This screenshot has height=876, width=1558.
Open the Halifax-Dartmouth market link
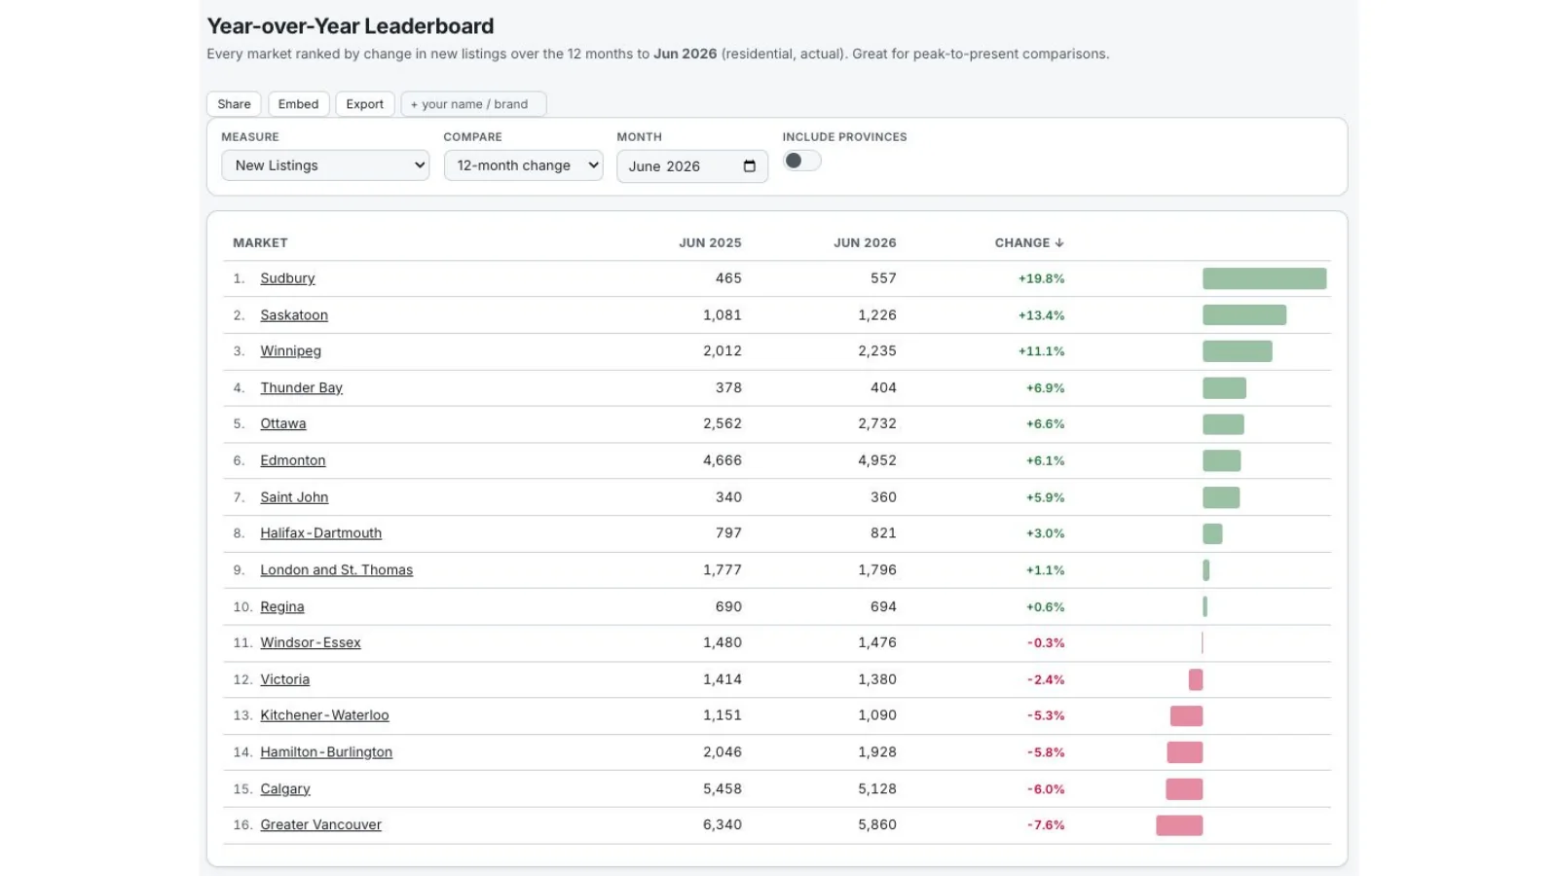coord(321,533)
